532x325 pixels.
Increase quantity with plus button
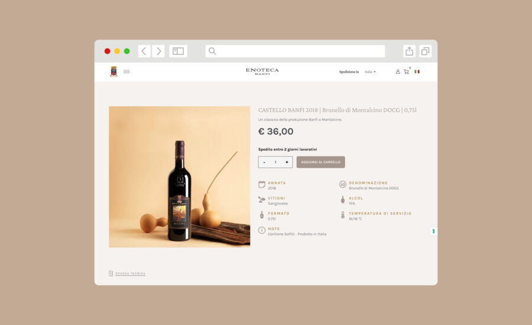[287, 162]
